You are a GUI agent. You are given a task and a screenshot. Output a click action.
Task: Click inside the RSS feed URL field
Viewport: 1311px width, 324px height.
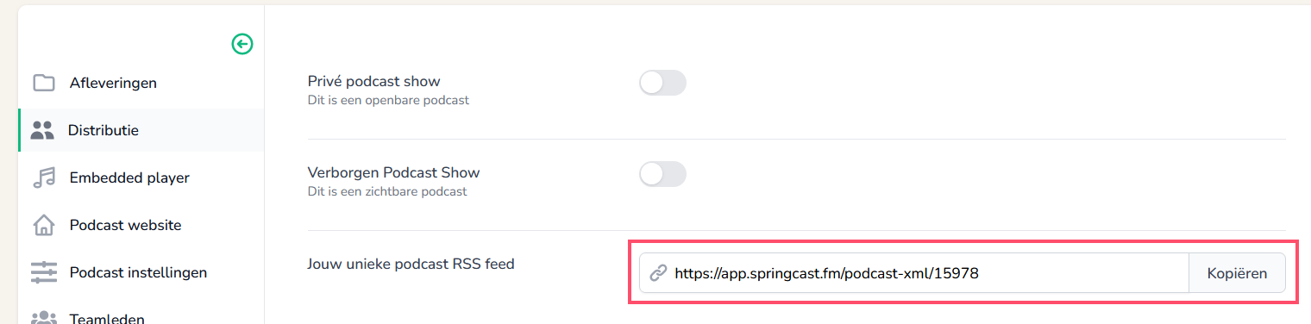click(914, 273)
